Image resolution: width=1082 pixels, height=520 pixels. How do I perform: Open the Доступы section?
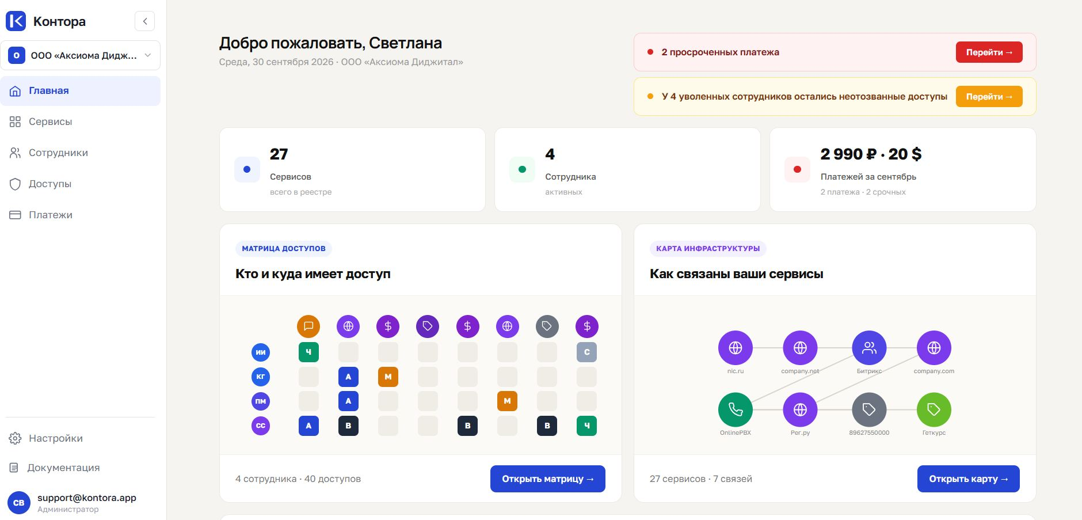[81, 184]
